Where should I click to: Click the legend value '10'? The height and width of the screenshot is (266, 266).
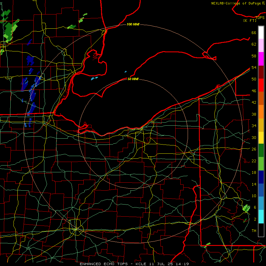(x=254, y=196)
